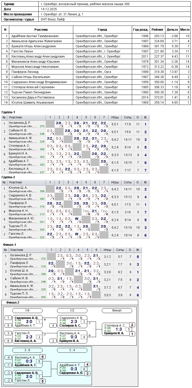Click the Группа-1 section title
The image size is (192, 388).
pyautogui.click(x=8, y=112)
